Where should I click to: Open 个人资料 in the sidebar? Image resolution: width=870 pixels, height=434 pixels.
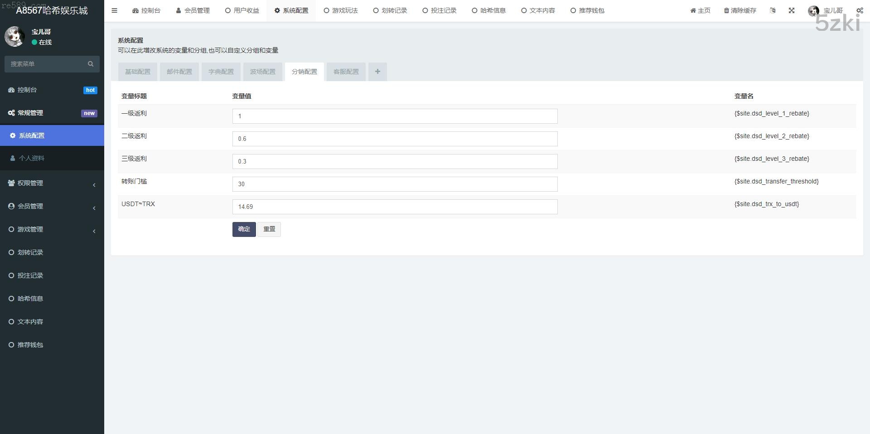32,158
